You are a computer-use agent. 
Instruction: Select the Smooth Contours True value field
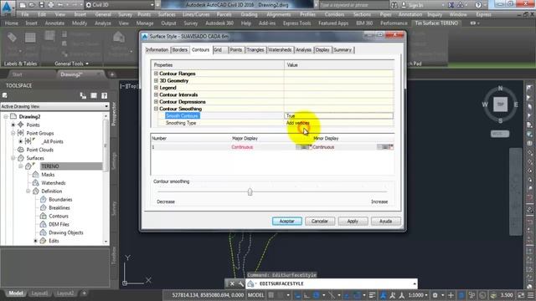(338, 115)
